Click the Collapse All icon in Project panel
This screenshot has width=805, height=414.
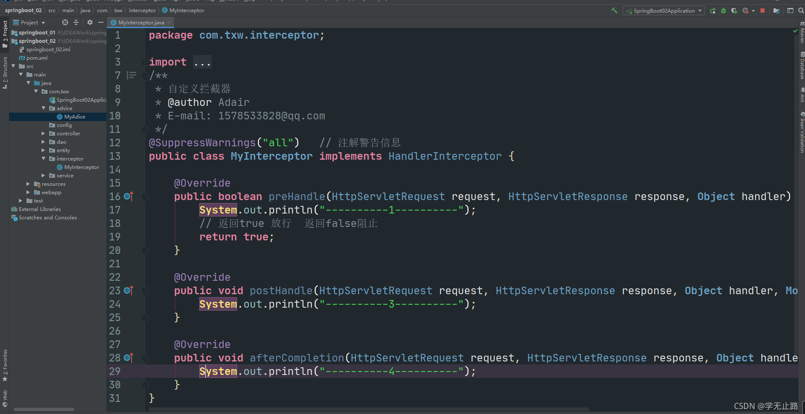click(76, 22)
